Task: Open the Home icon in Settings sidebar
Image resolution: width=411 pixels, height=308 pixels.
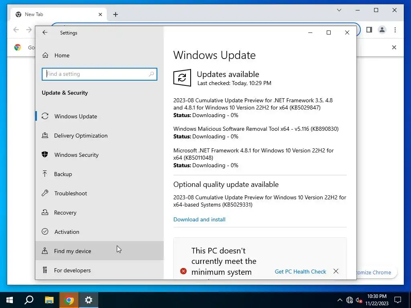Action: pyautogui.click(x=45, y=55)
